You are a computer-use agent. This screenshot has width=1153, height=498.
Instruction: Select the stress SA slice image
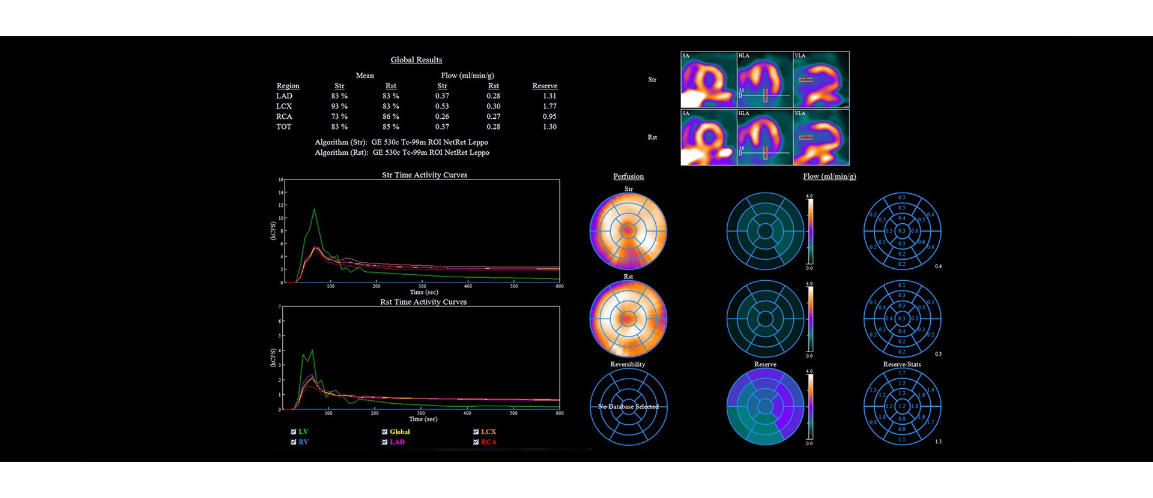[x=709, y=80]
